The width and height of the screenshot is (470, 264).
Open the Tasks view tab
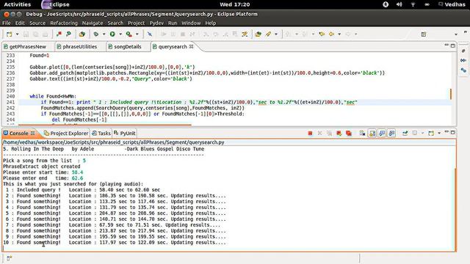[104, 133]
